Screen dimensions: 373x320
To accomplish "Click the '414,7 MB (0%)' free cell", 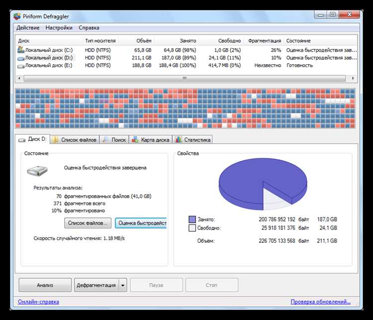I will (x=224, y=66).
